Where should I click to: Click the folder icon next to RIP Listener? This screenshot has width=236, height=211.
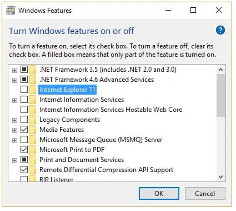[32, 178]
